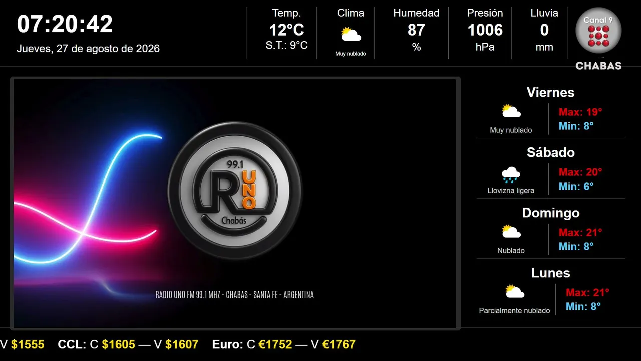641x361 pixels.
Task: Click Viernes Min: 8° value
Action: 576,126
